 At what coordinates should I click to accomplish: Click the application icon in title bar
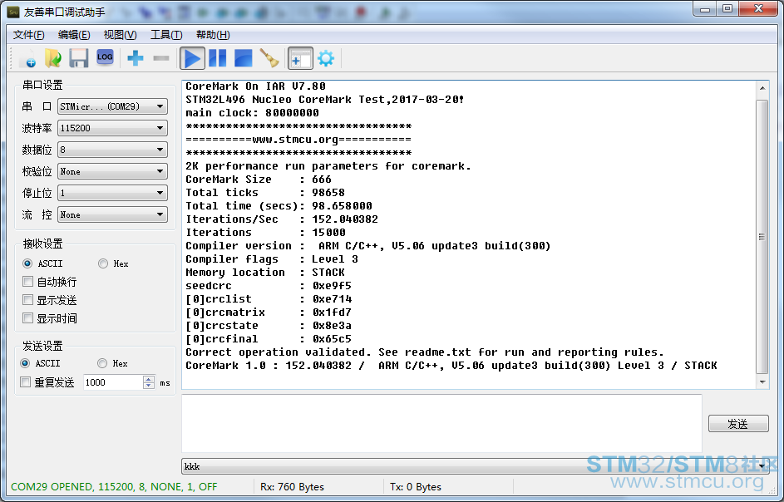13,12
